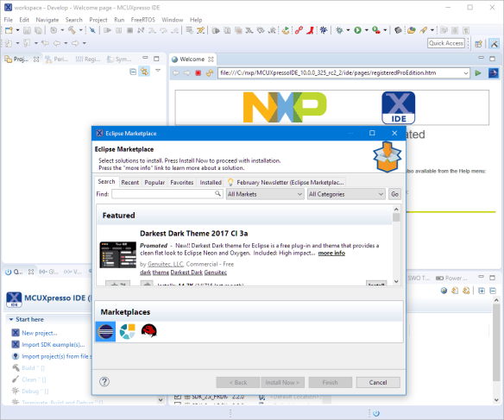The width and height of the screenshot is (504, 420).
Task: Click the green Run toolbar icon
Action: click(x=357, y=30)
